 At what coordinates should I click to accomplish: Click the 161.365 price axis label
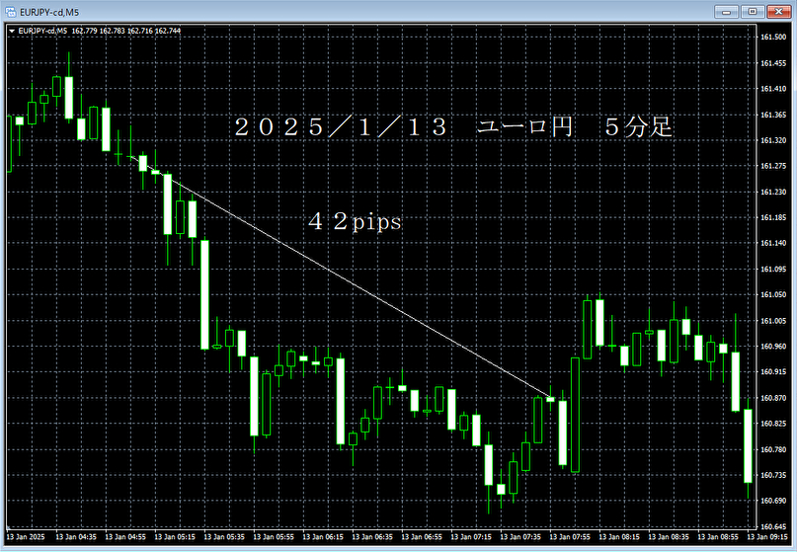[x=773, y=115]
